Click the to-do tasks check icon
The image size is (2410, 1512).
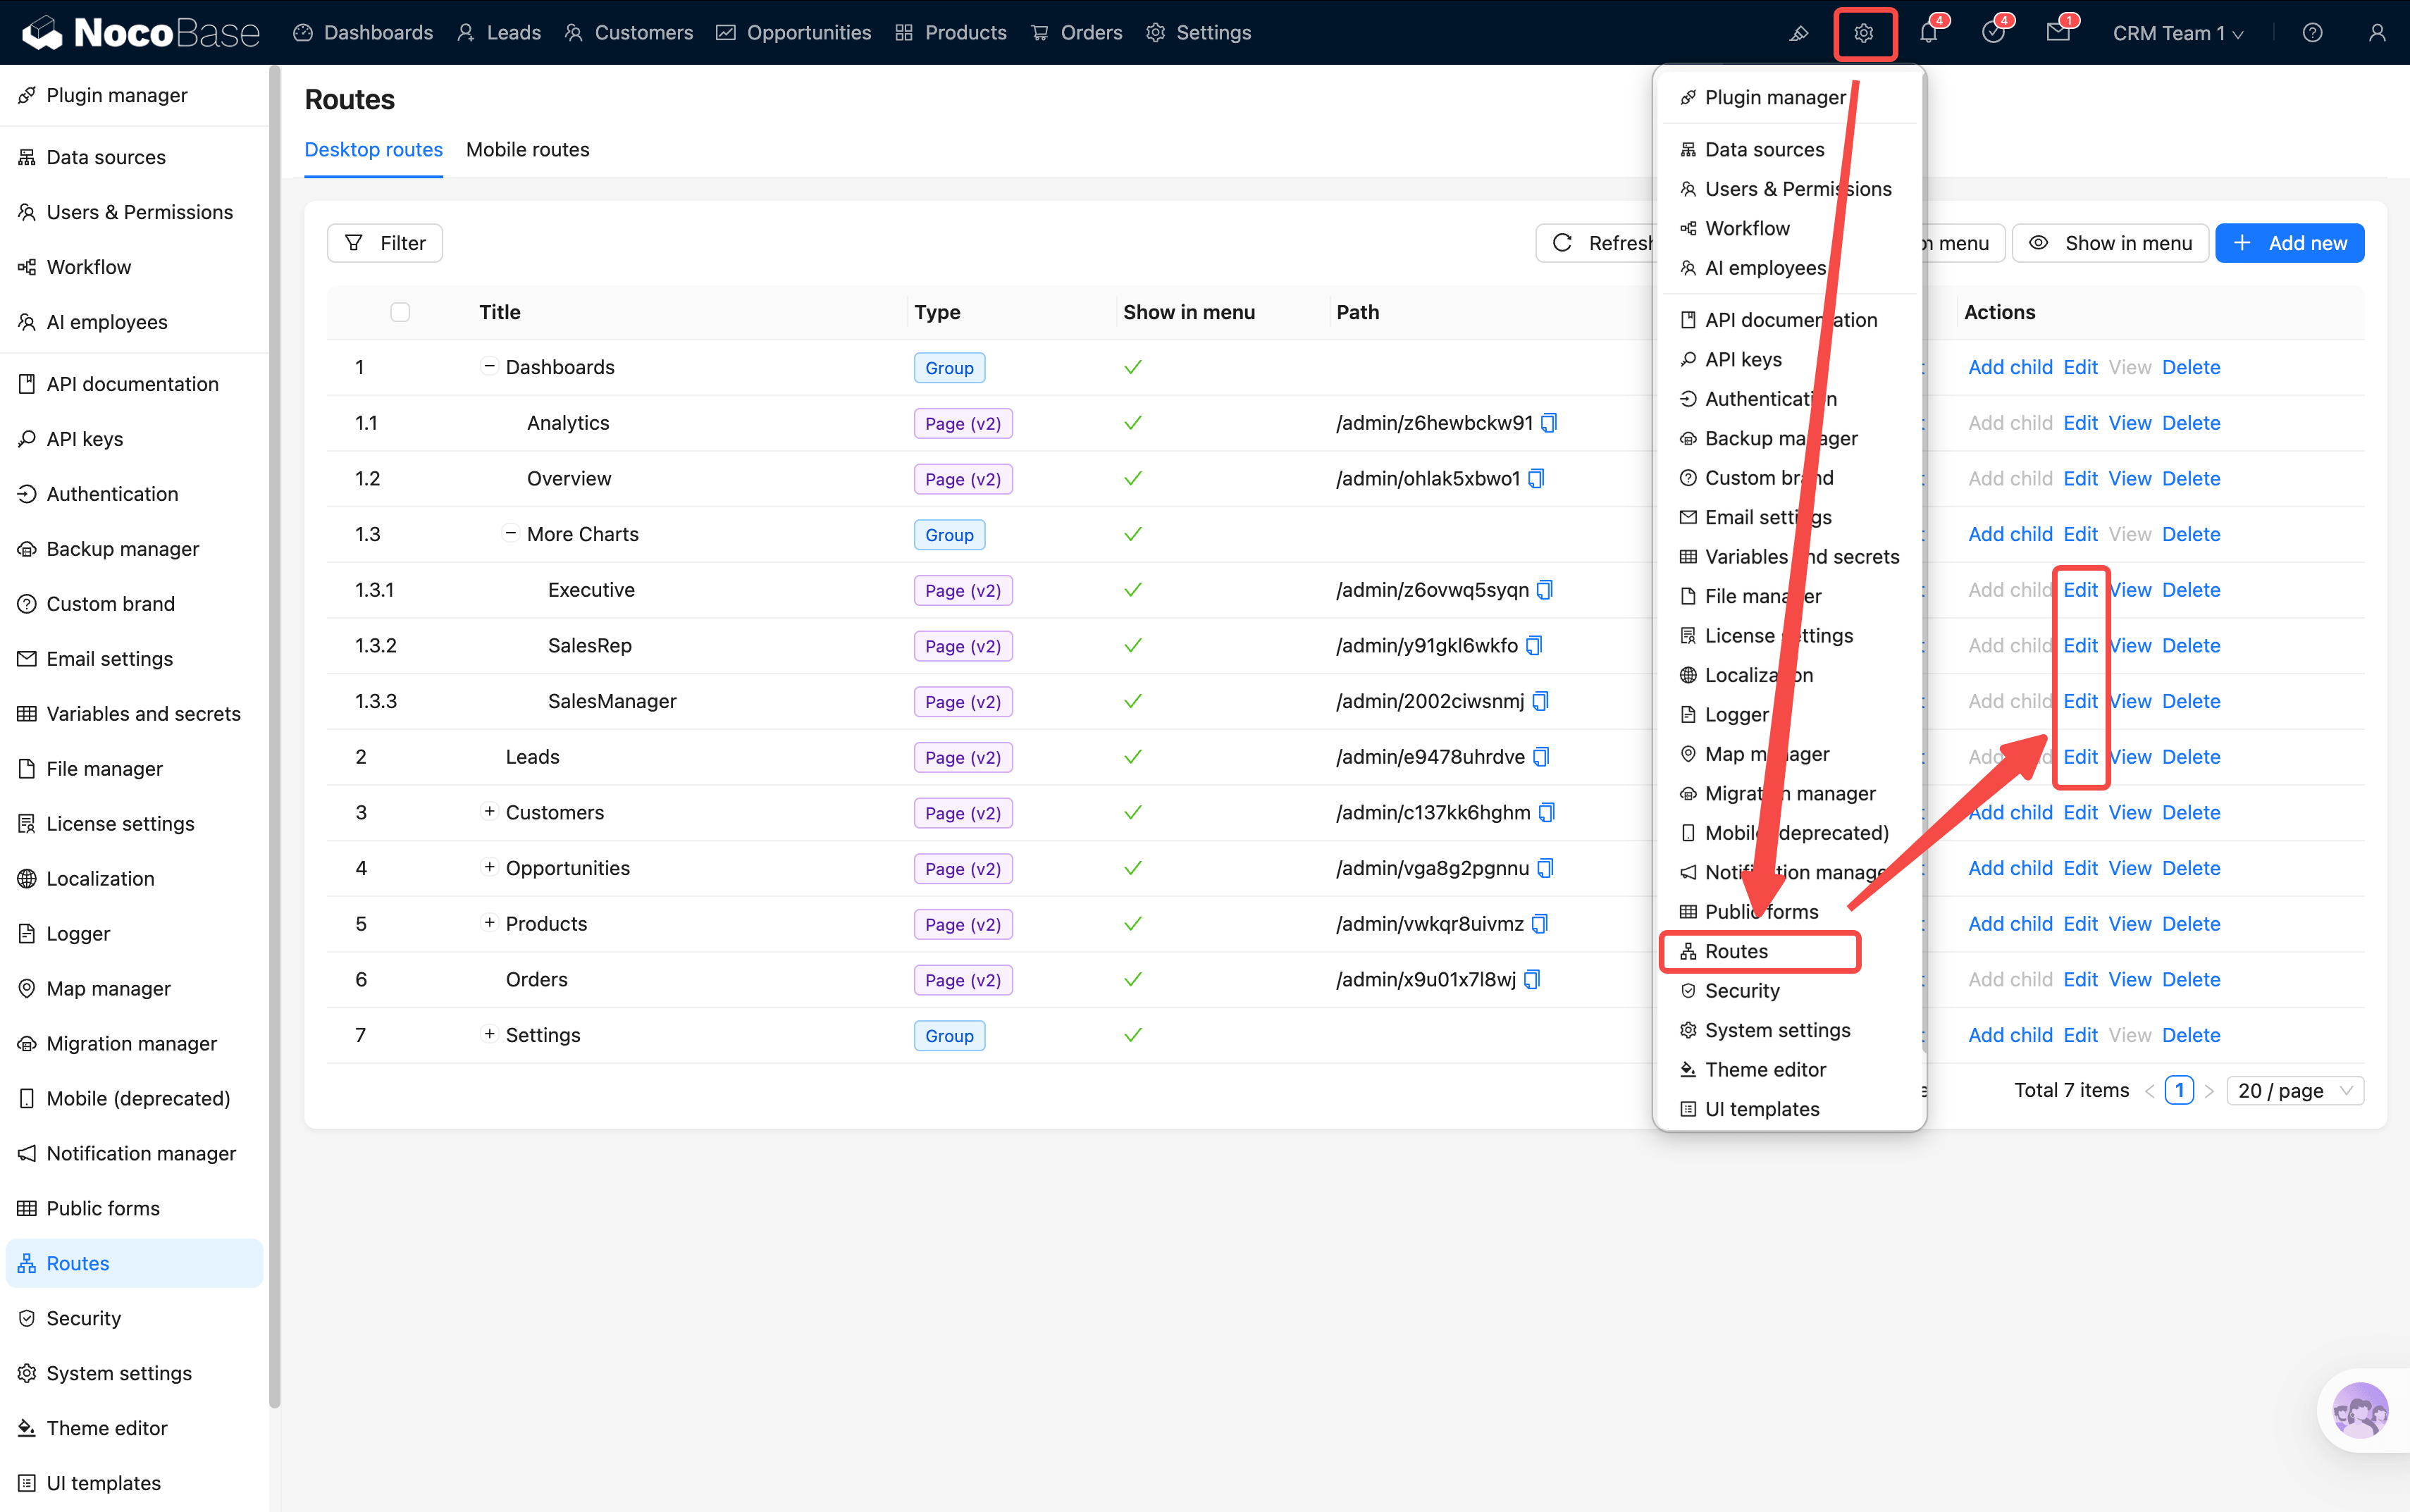(1993, 33)
